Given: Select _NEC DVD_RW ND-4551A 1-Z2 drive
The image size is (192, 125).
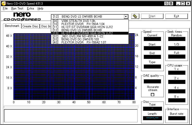Looking at the screenshot, I should click(x=90, y=36).
